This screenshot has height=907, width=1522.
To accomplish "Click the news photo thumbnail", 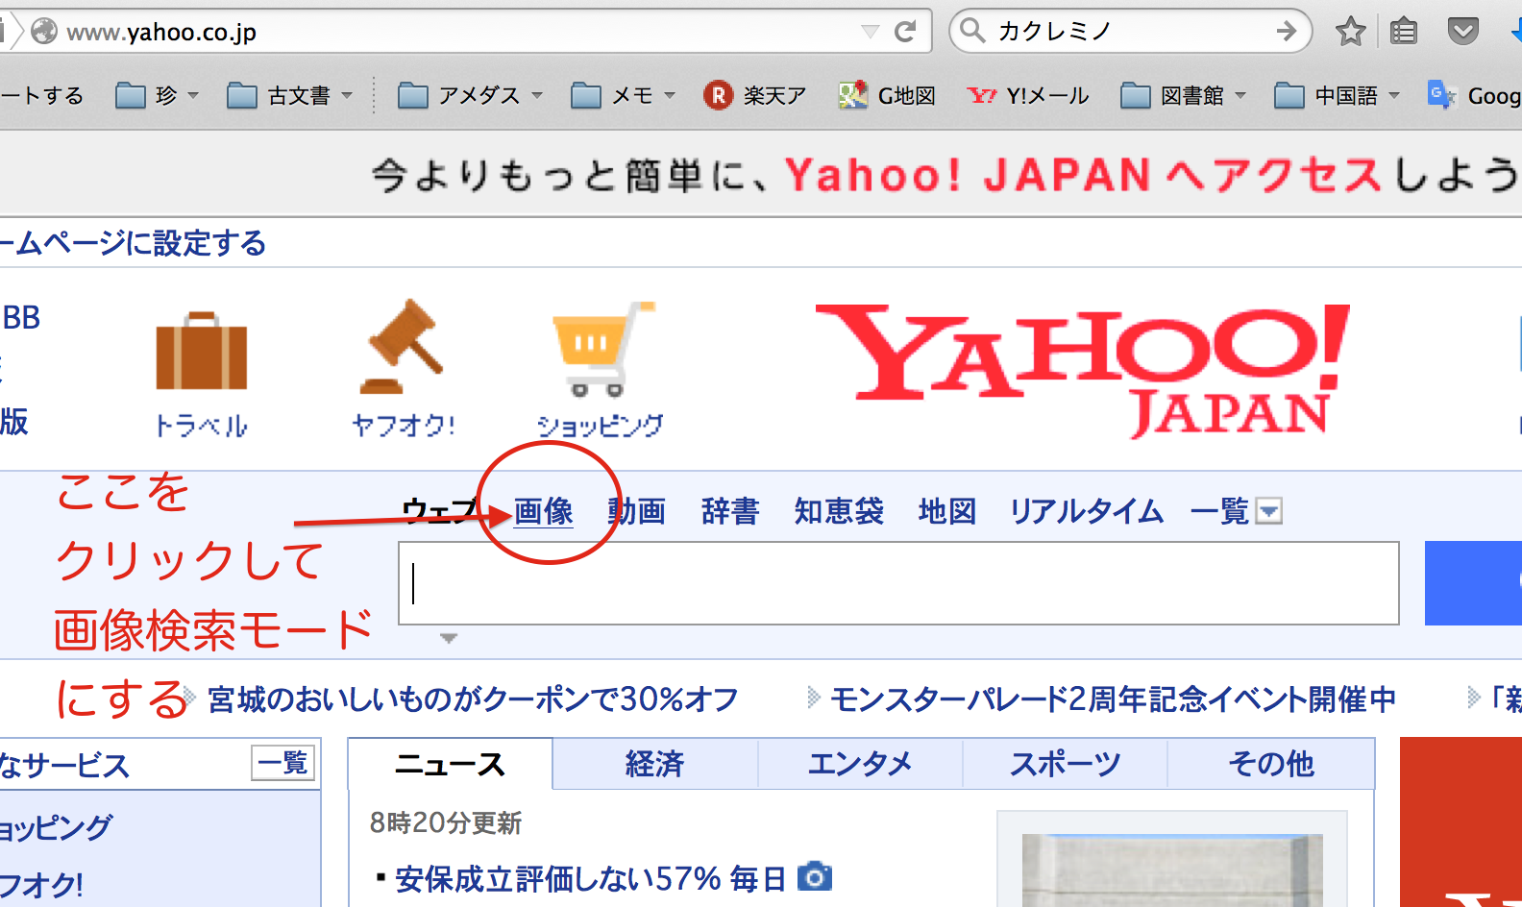I will [1172, 870].
